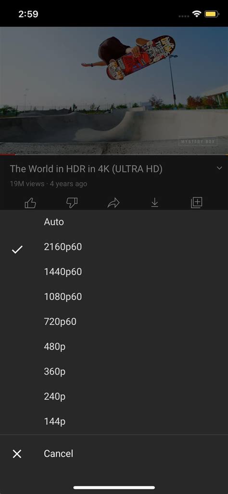Screen dimensions: 228x494
Task: Pick 720p60 from the quality menu
Action: coord(114,321)
